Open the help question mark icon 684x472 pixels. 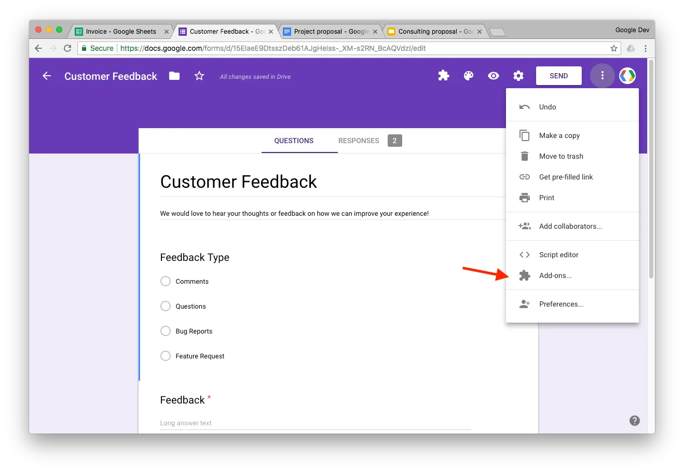click(634, 420)
